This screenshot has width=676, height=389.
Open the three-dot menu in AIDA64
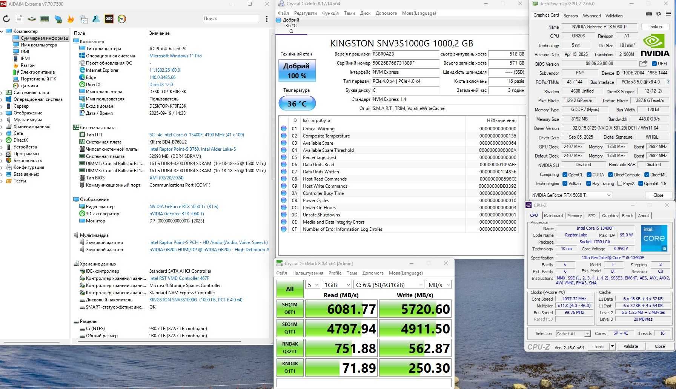[267, 19]
